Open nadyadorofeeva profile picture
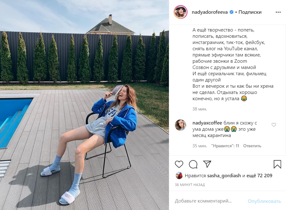Viewport: 286px width, 210px height. (x=180, y=12)
